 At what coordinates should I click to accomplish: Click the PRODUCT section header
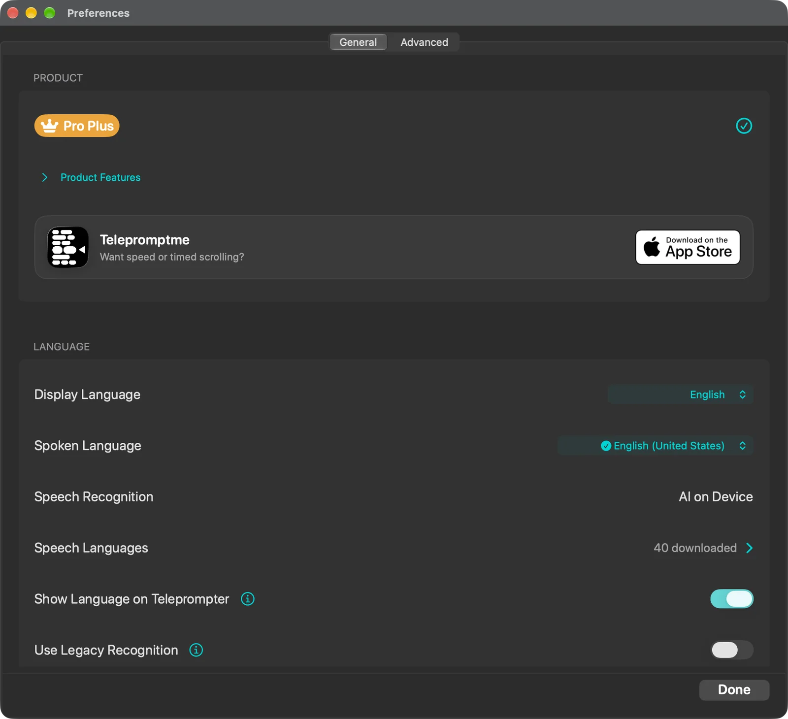[58, 78]
